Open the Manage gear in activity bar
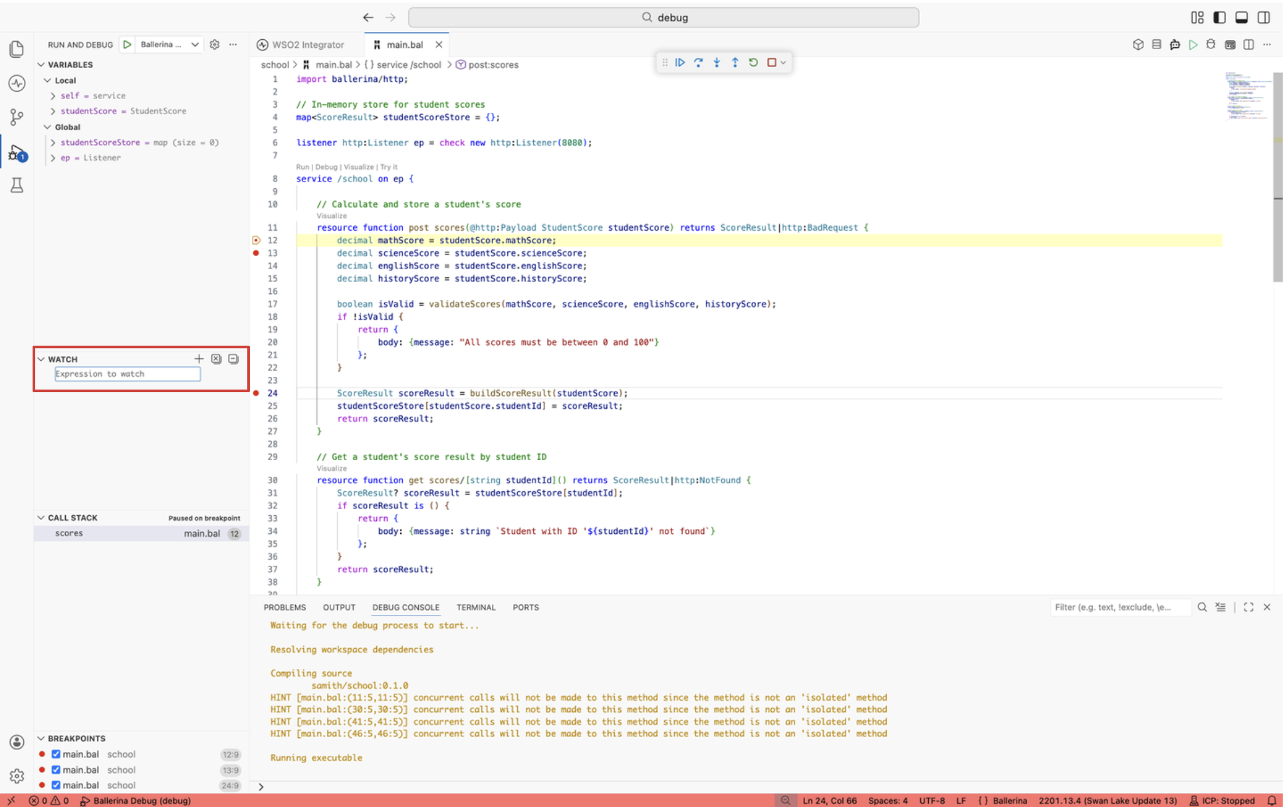The width and height of the screenshot is (1283, 807). (17, 776)
